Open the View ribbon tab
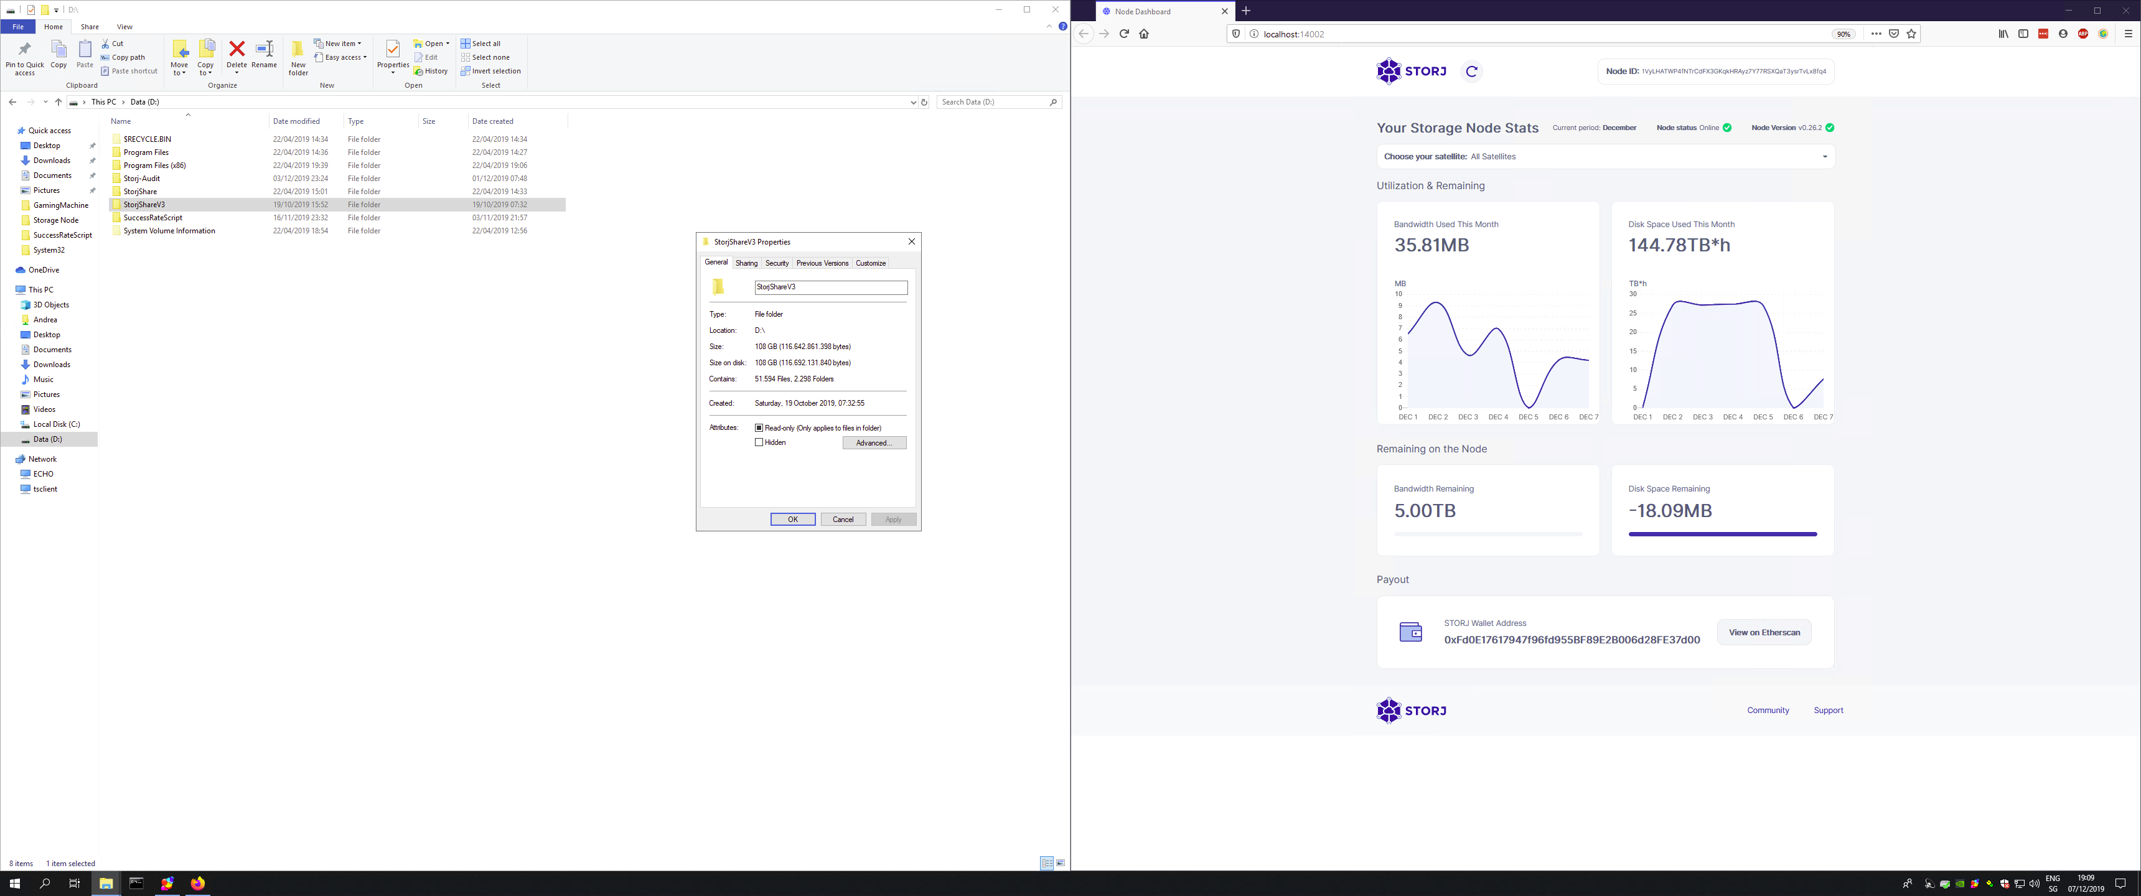Image resolution: width=2141 pixels, height=896 pixels. pos(124,27)
